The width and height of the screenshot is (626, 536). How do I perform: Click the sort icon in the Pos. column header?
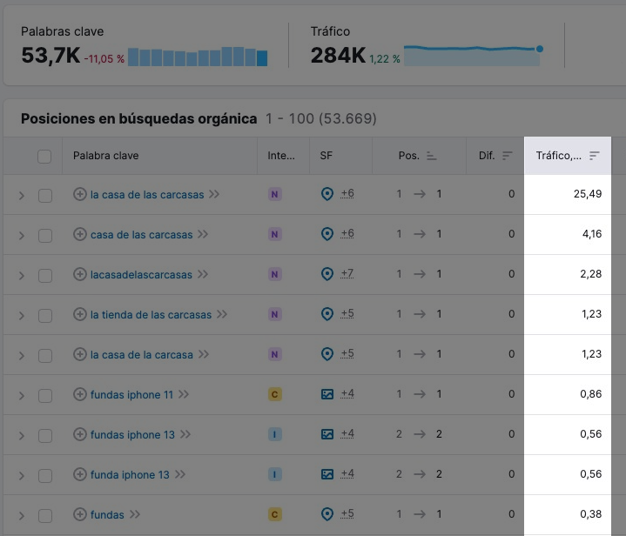[431, 156]
